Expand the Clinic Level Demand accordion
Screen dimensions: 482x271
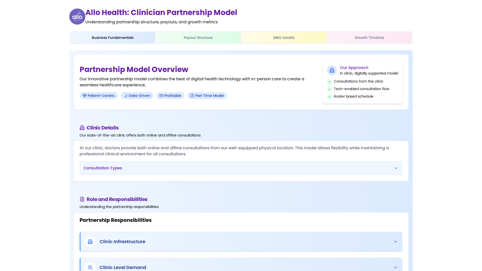click(241, 265)
